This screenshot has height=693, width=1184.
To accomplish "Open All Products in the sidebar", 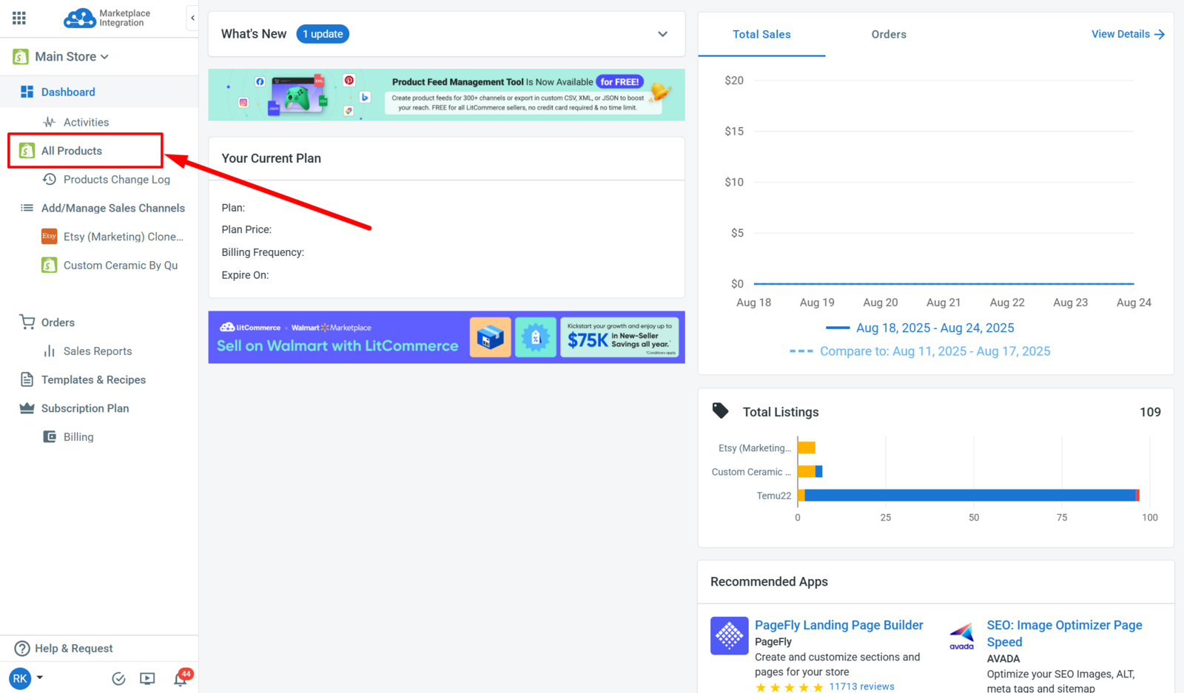I will tap(72, 151).
